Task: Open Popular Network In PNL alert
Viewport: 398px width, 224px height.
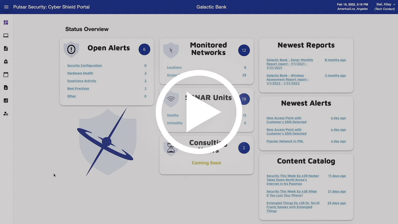Action: tap(285, 141)
